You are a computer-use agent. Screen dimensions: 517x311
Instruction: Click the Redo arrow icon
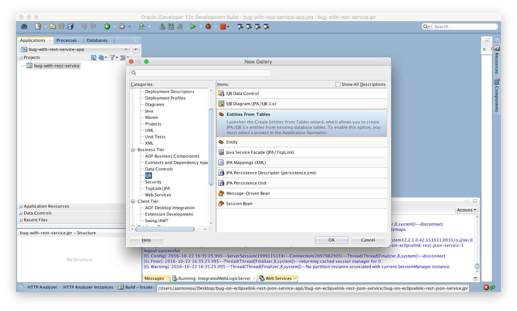pyautogui.click(x=93, y=27)
